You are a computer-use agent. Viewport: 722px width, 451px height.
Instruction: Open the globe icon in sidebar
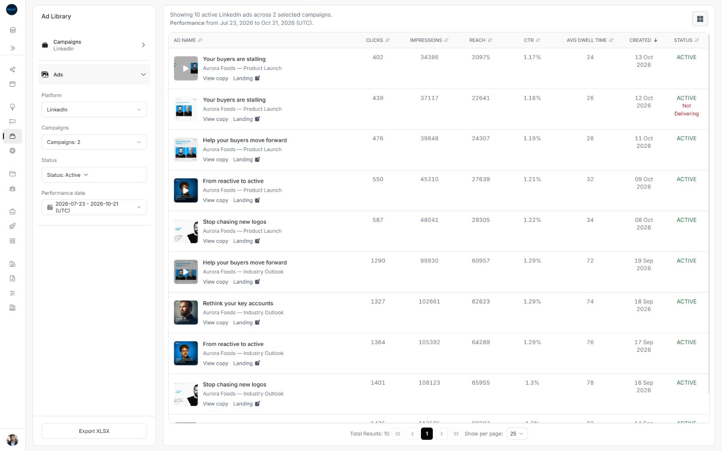pos(13,151)
